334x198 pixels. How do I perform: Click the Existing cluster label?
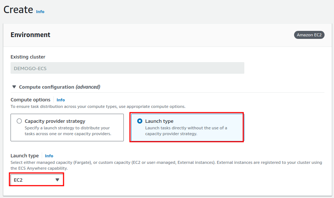pos(28,57)
